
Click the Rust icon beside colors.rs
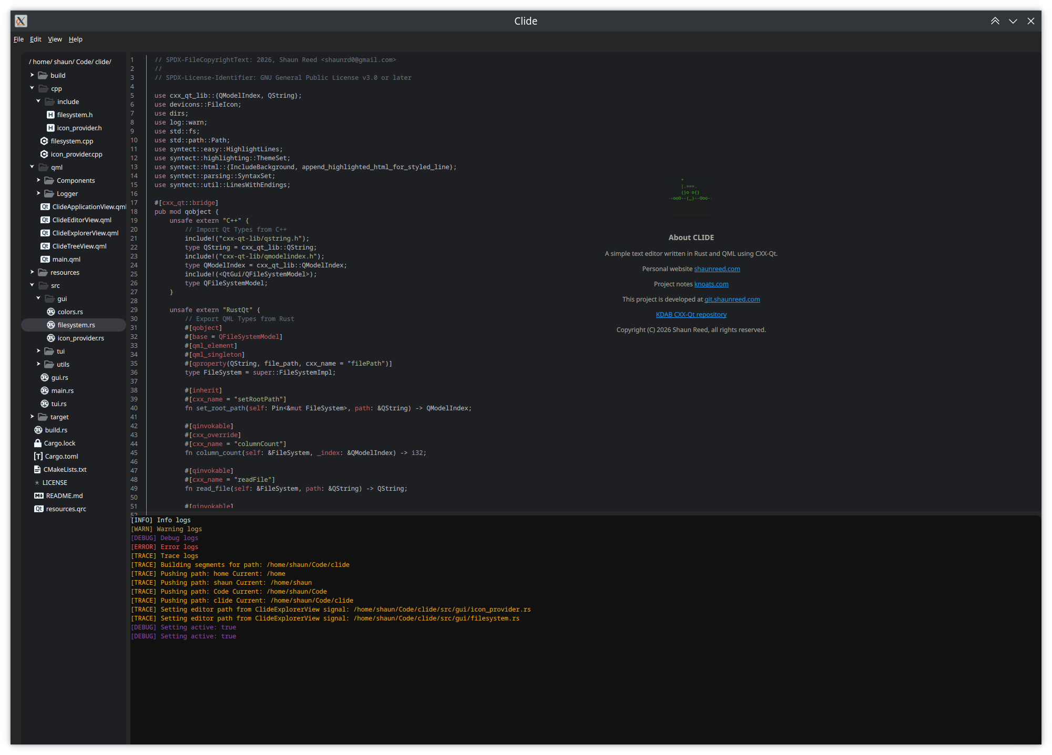51,312
